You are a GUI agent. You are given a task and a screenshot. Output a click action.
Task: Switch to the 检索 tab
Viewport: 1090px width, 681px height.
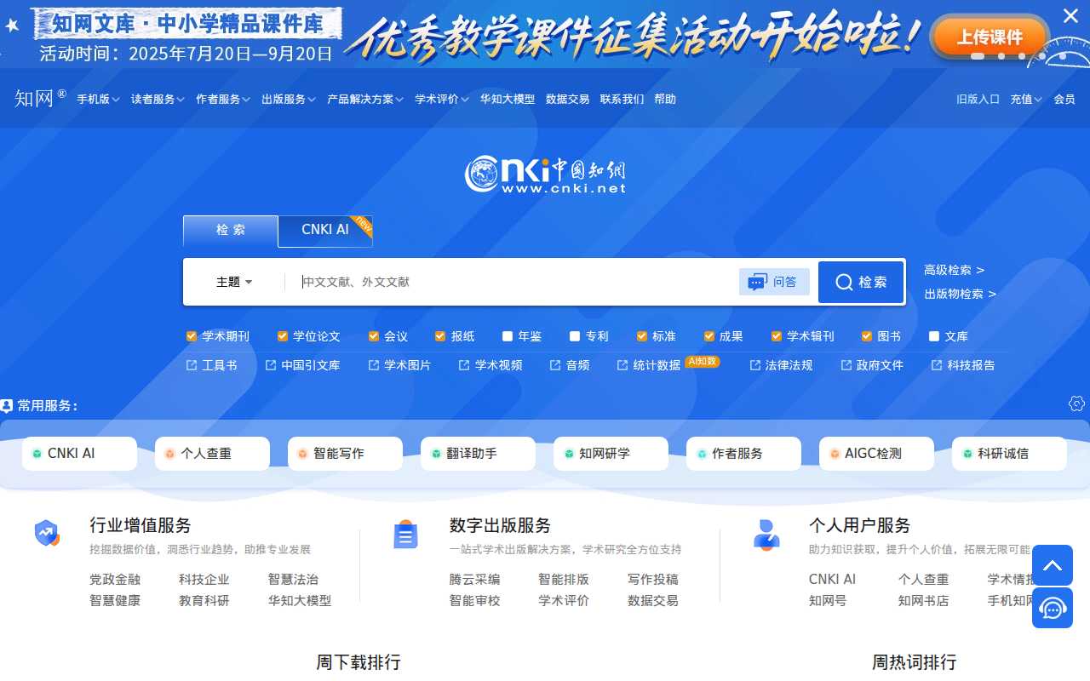[x=231, y=231]
